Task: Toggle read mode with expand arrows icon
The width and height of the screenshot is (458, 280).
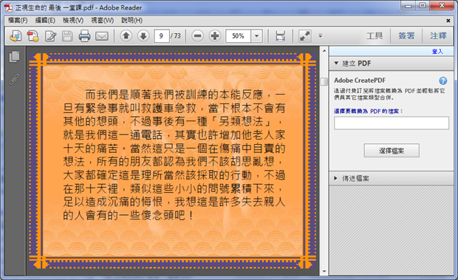Action: tap(305, 36)
